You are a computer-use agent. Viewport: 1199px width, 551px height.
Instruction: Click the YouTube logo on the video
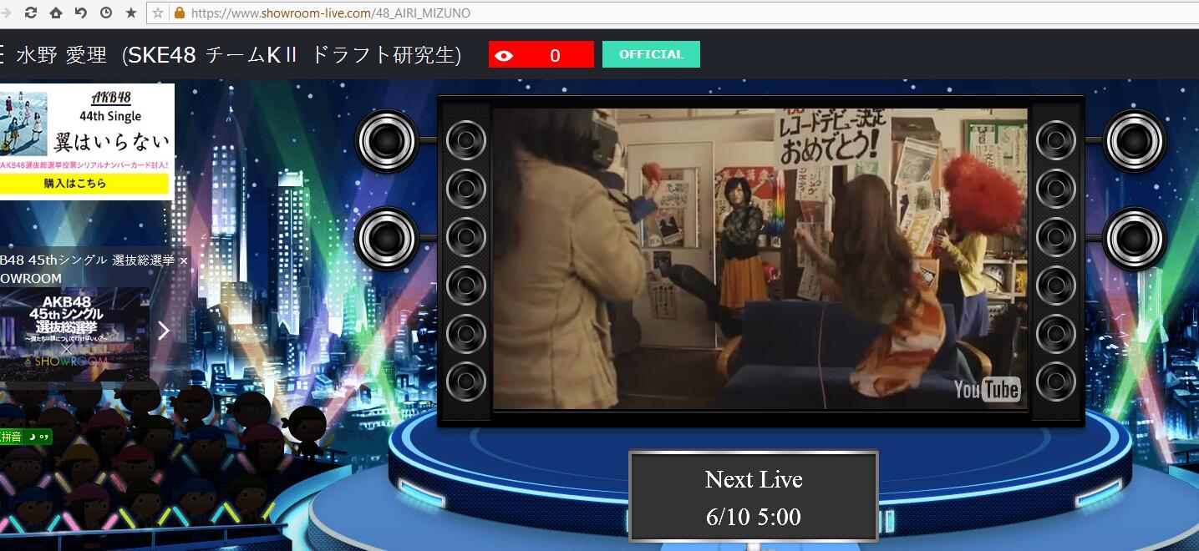click(987, 389)
